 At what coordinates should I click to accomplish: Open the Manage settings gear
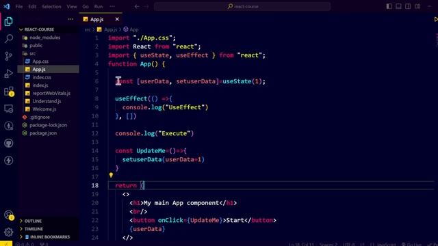click(x=8, y=232)
